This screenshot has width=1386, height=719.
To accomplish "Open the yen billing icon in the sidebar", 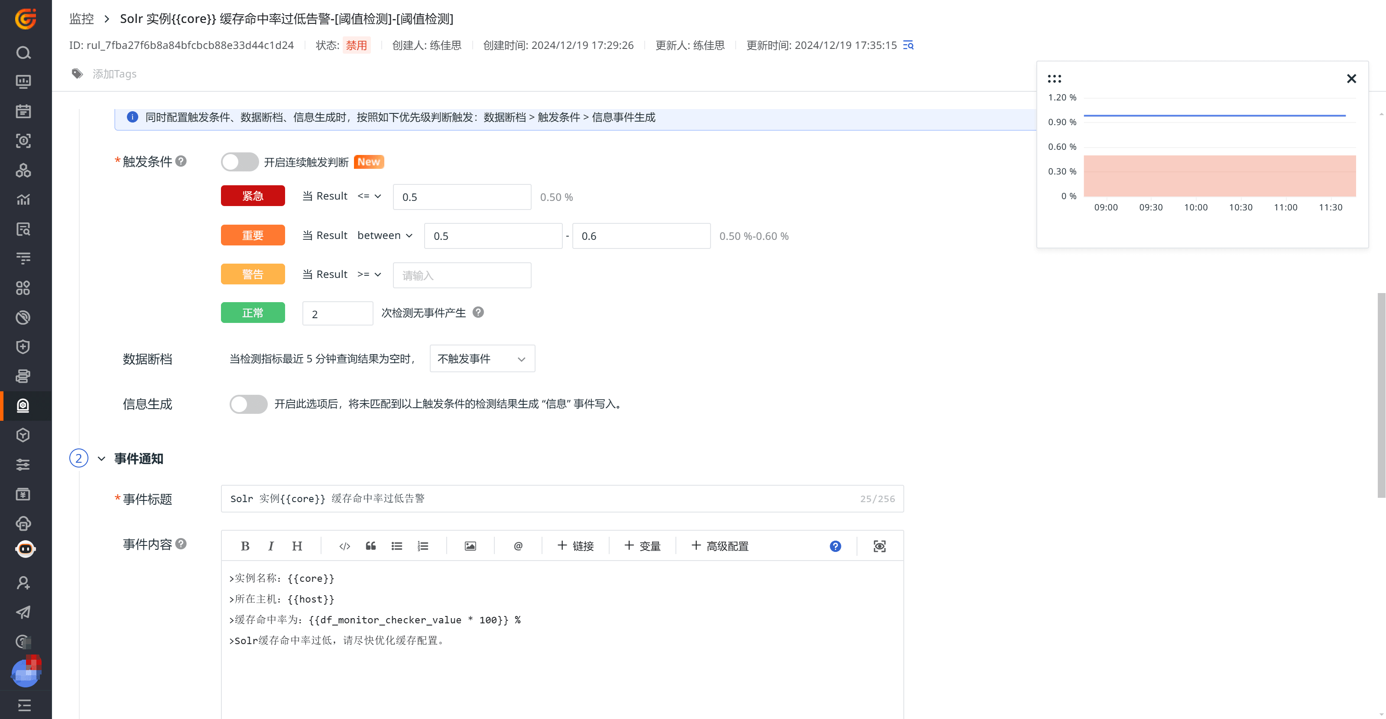I will [23, 494].
